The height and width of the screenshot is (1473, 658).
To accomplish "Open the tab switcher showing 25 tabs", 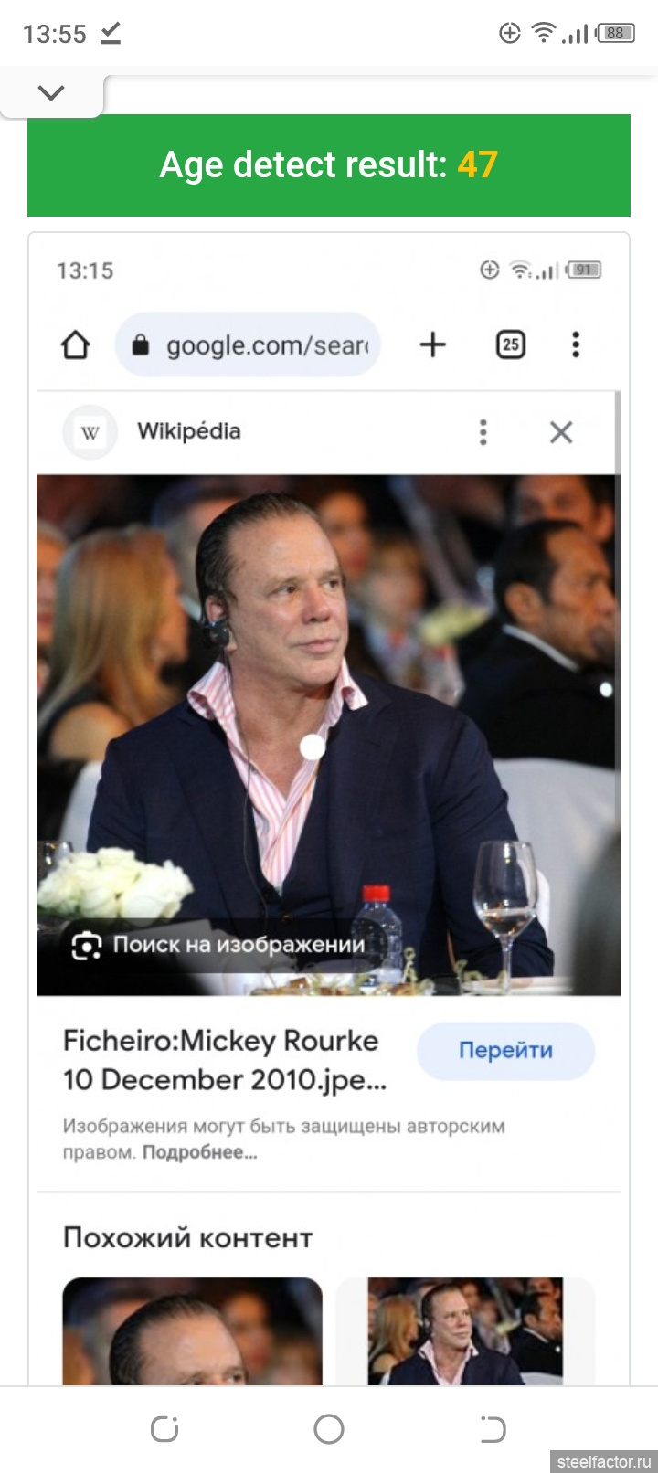I will pos(511,344).
